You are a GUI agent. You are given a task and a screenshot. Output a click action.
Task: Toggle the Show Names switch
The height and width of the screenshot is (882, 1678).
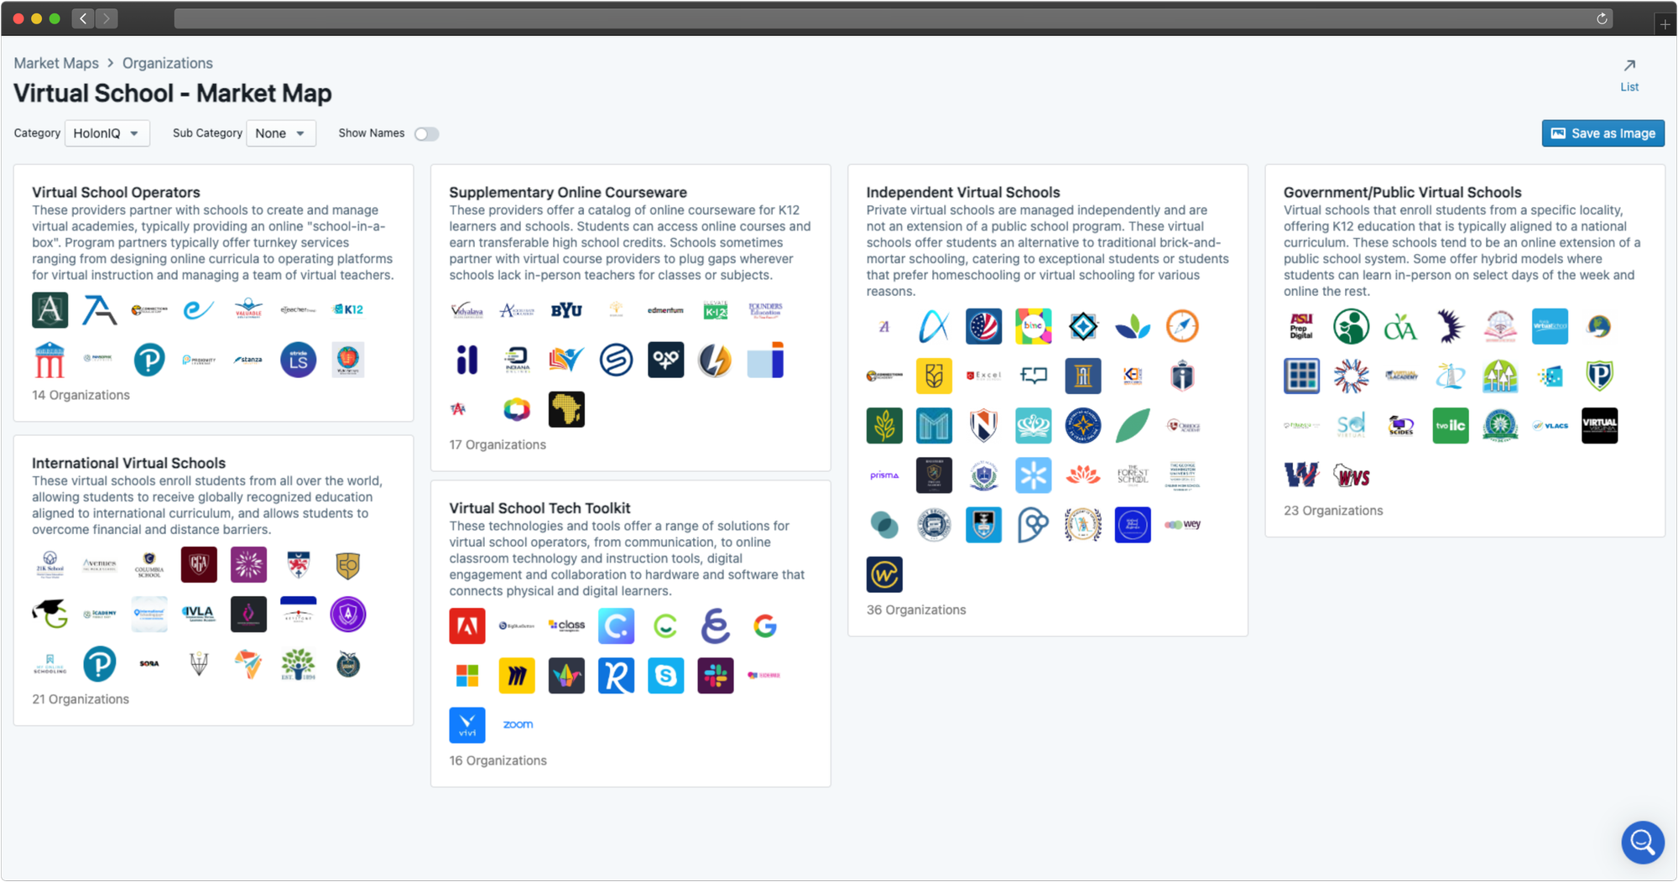[426, 134]
